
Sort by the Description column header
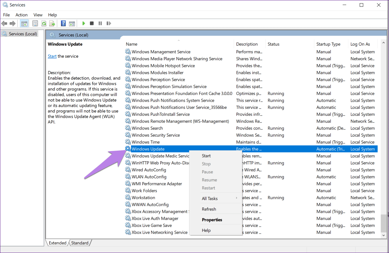coord(249,44)
